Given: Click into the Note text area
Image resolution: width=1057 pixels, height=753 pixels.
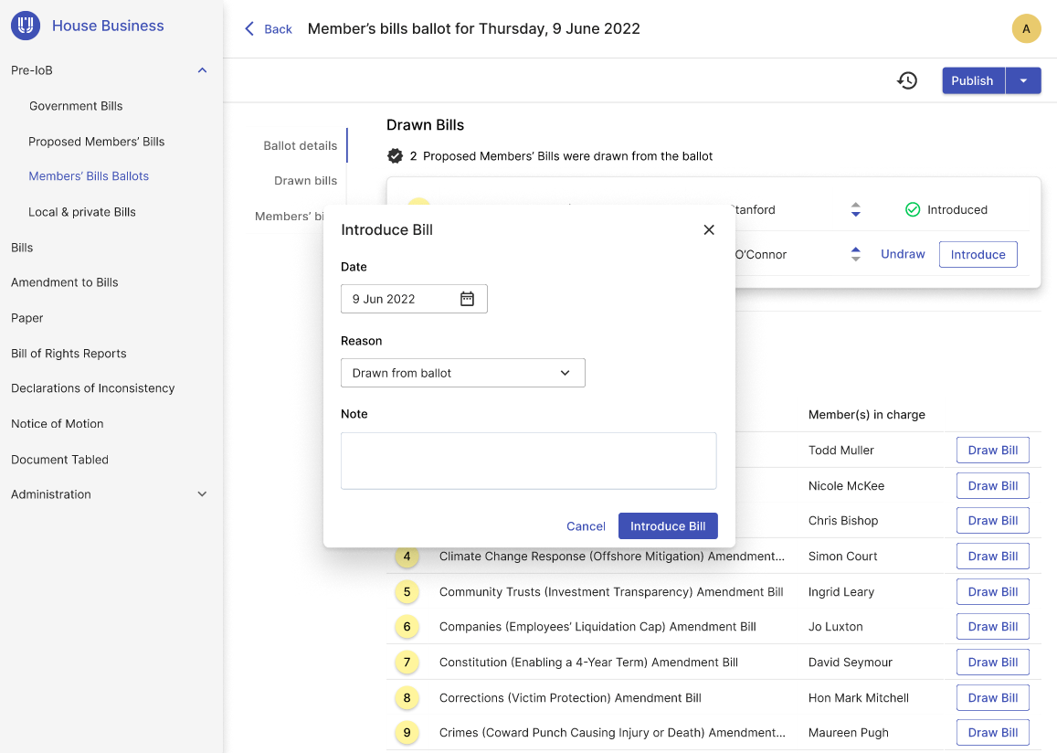Looking at the screenshot, I should 528,461.
